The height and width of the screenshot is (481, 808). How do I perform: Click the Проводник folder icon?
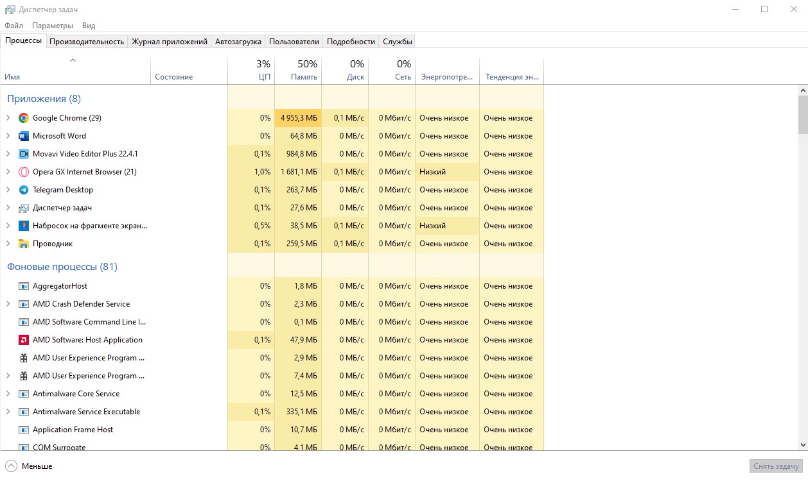click(x=24, y=244)
